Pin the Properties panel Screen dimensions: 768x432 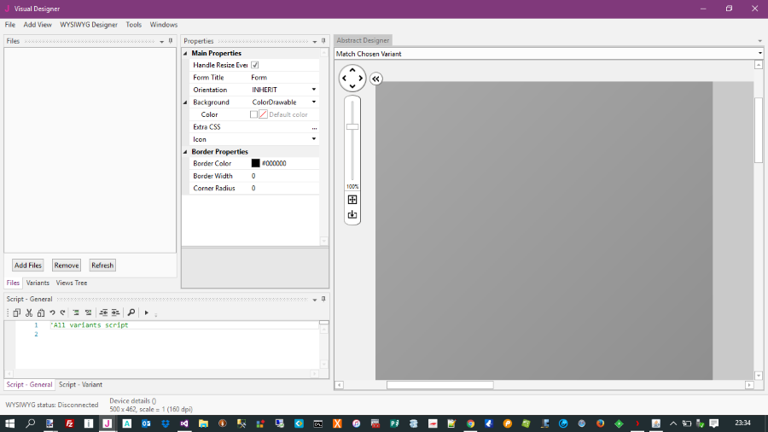tap(323, 41)
